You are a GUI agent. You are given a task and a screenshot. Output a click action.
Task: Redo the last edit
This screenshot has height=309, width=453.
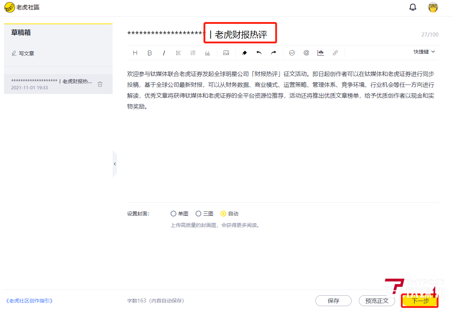pyautogui.click(x=273, y=53)
